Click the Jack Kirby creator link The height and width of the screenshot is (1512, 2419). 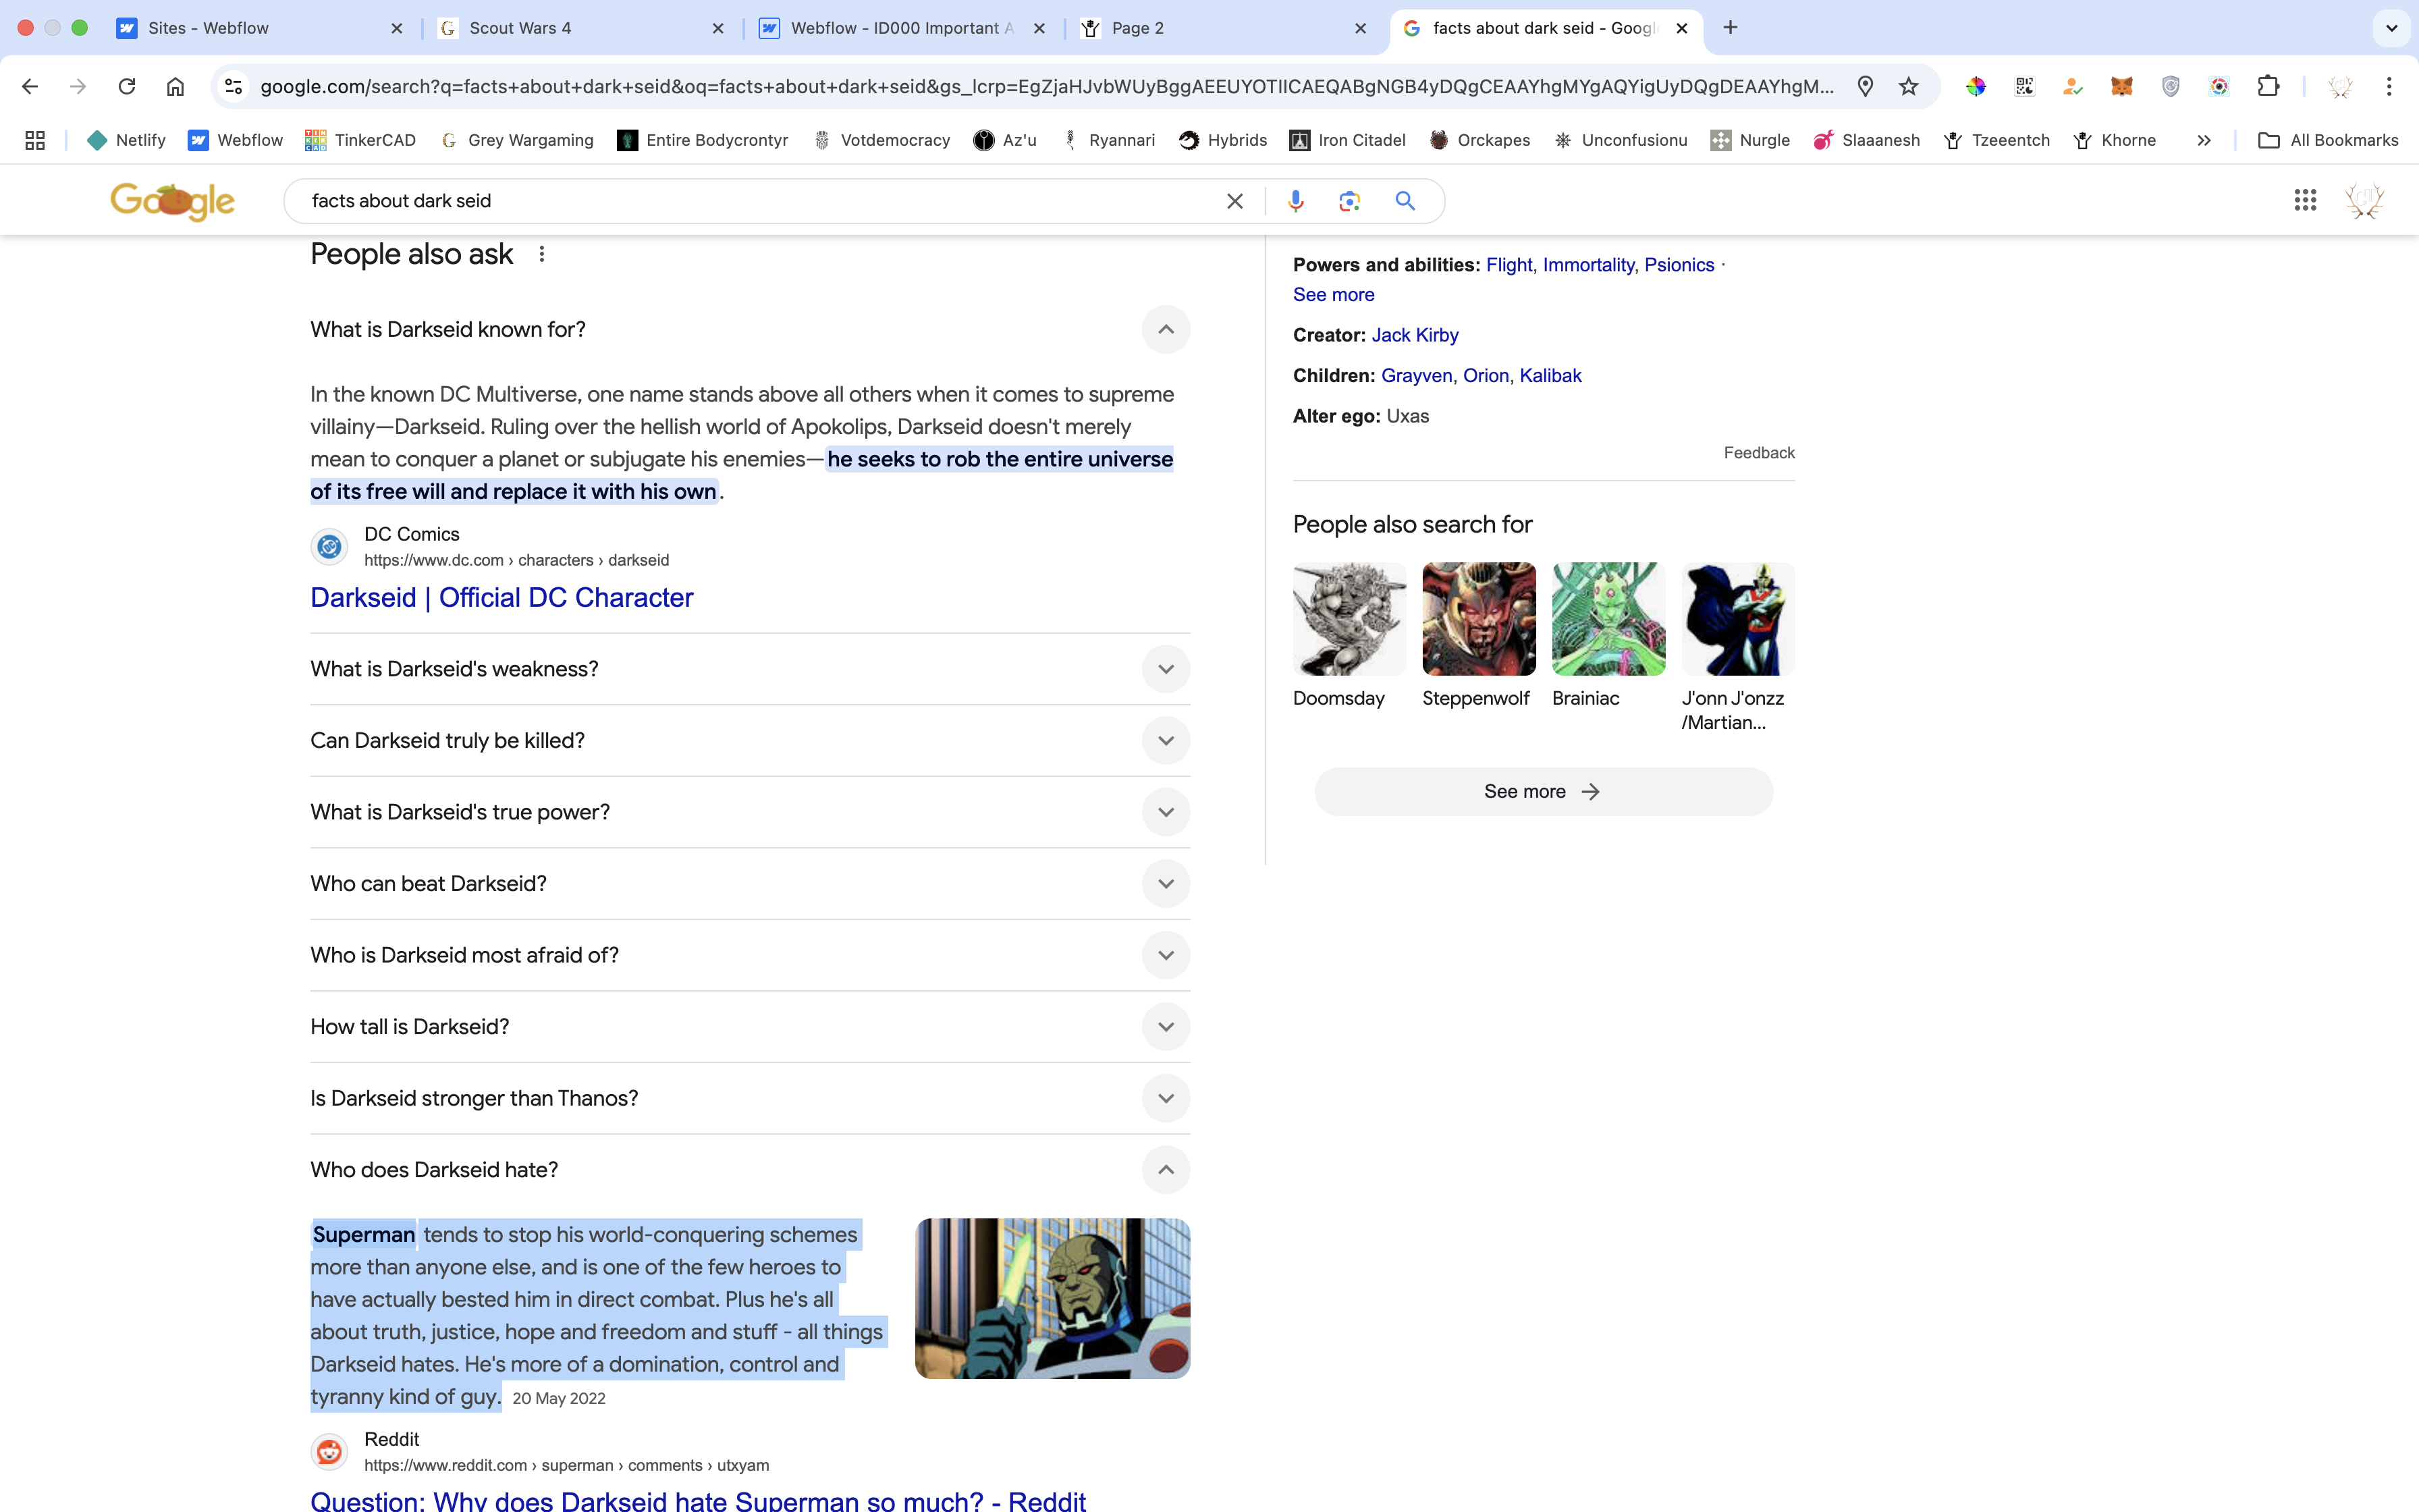pos(1415,335)
